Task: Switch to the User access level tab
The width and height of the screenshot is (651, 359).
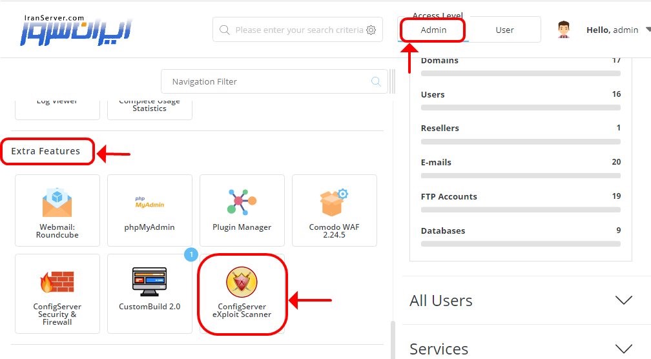Action: 504,30
